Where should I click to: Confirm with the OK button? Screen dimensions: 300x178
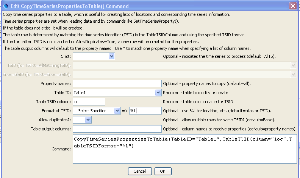point(163,171)
